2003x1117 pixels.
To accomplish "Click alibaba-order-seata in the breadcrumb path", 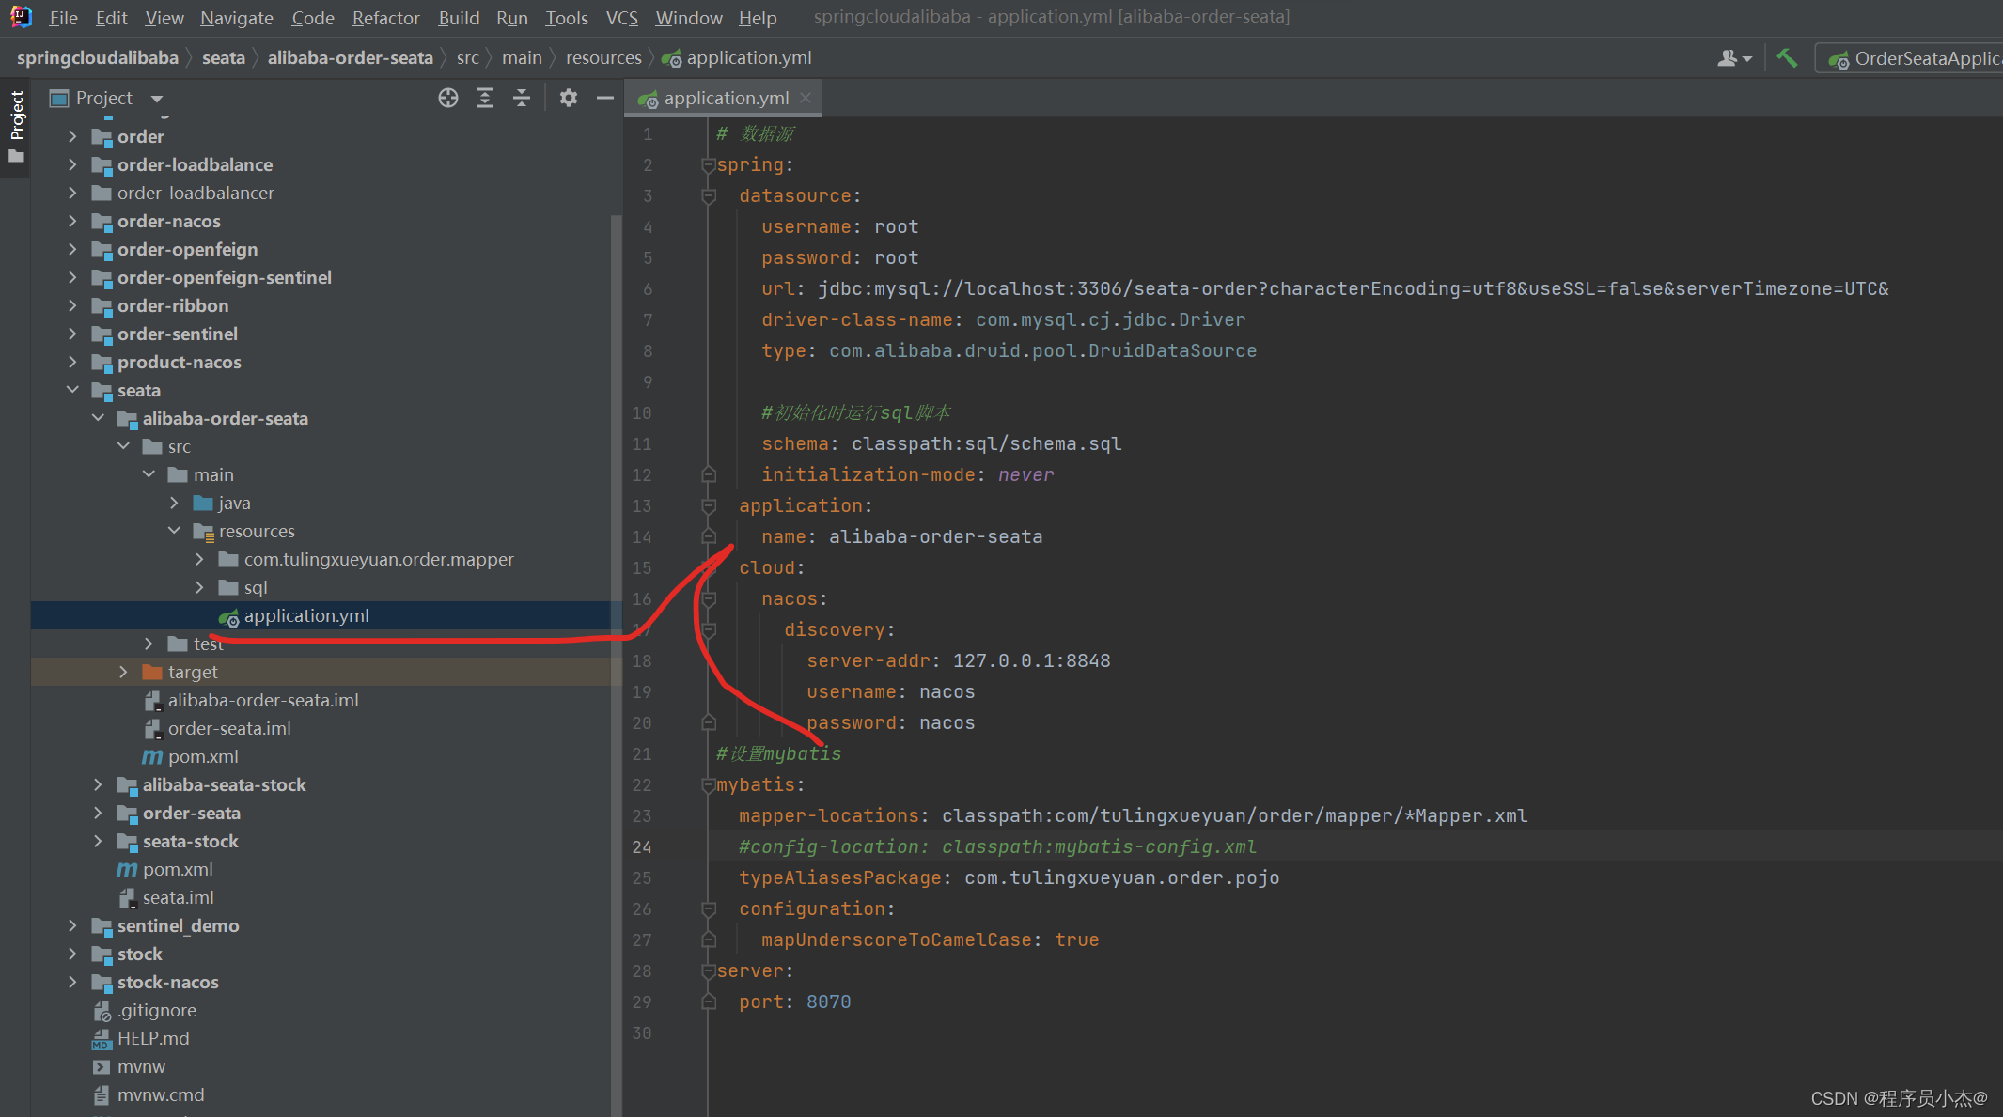I will [350, 58].
